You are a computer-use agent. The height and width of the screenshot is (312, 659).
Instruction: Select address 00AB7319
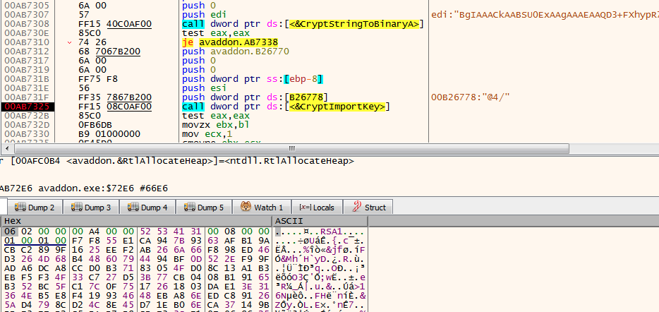click(27, 70)
